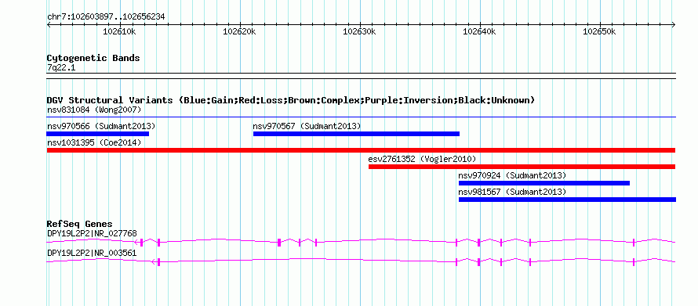This screenshot has height=306, width=698.
Task: Click the nsv981567 (Sudmant2013) label text
Action: pyautogui.click(x=512, y=192)
